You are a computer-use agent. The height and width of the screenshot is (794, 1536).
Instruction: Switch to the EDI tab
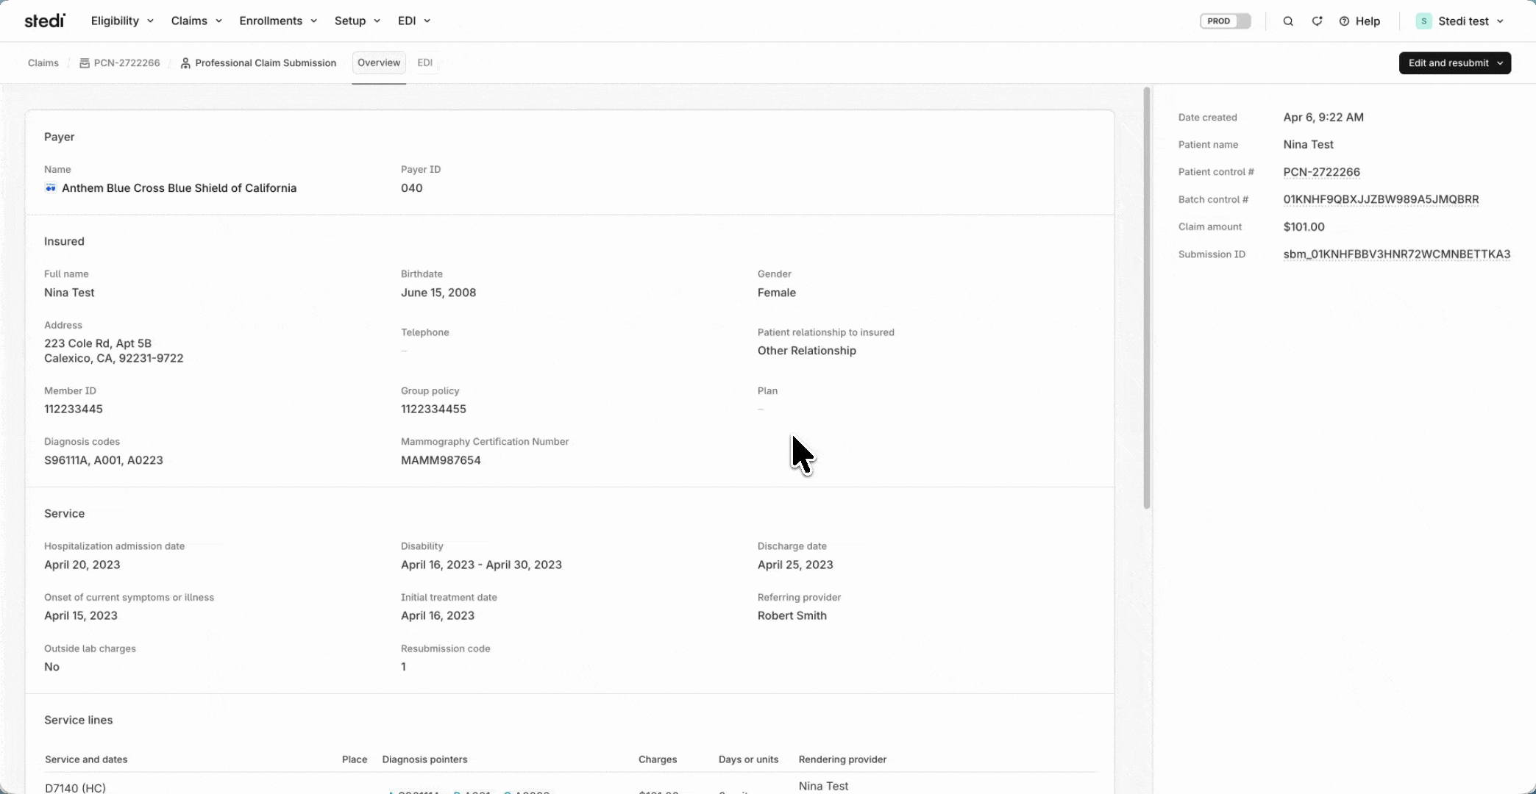click(x=424, y=62)
